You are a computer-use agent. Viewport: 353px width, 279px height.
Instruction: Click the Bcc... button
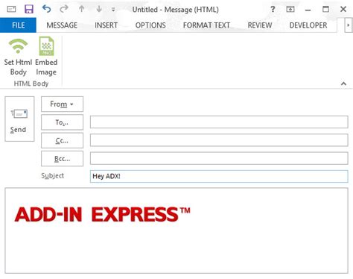tap(62, 158)
